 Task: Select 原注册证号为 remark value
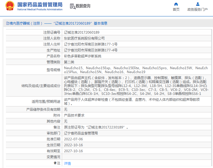pos(96,127)
